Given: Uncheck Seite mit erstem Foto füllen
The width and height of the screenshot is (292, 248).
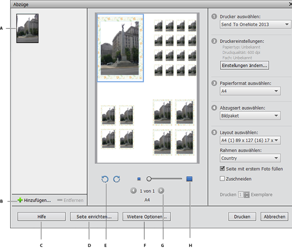Looking at the screenshot, I should [222, 169].
